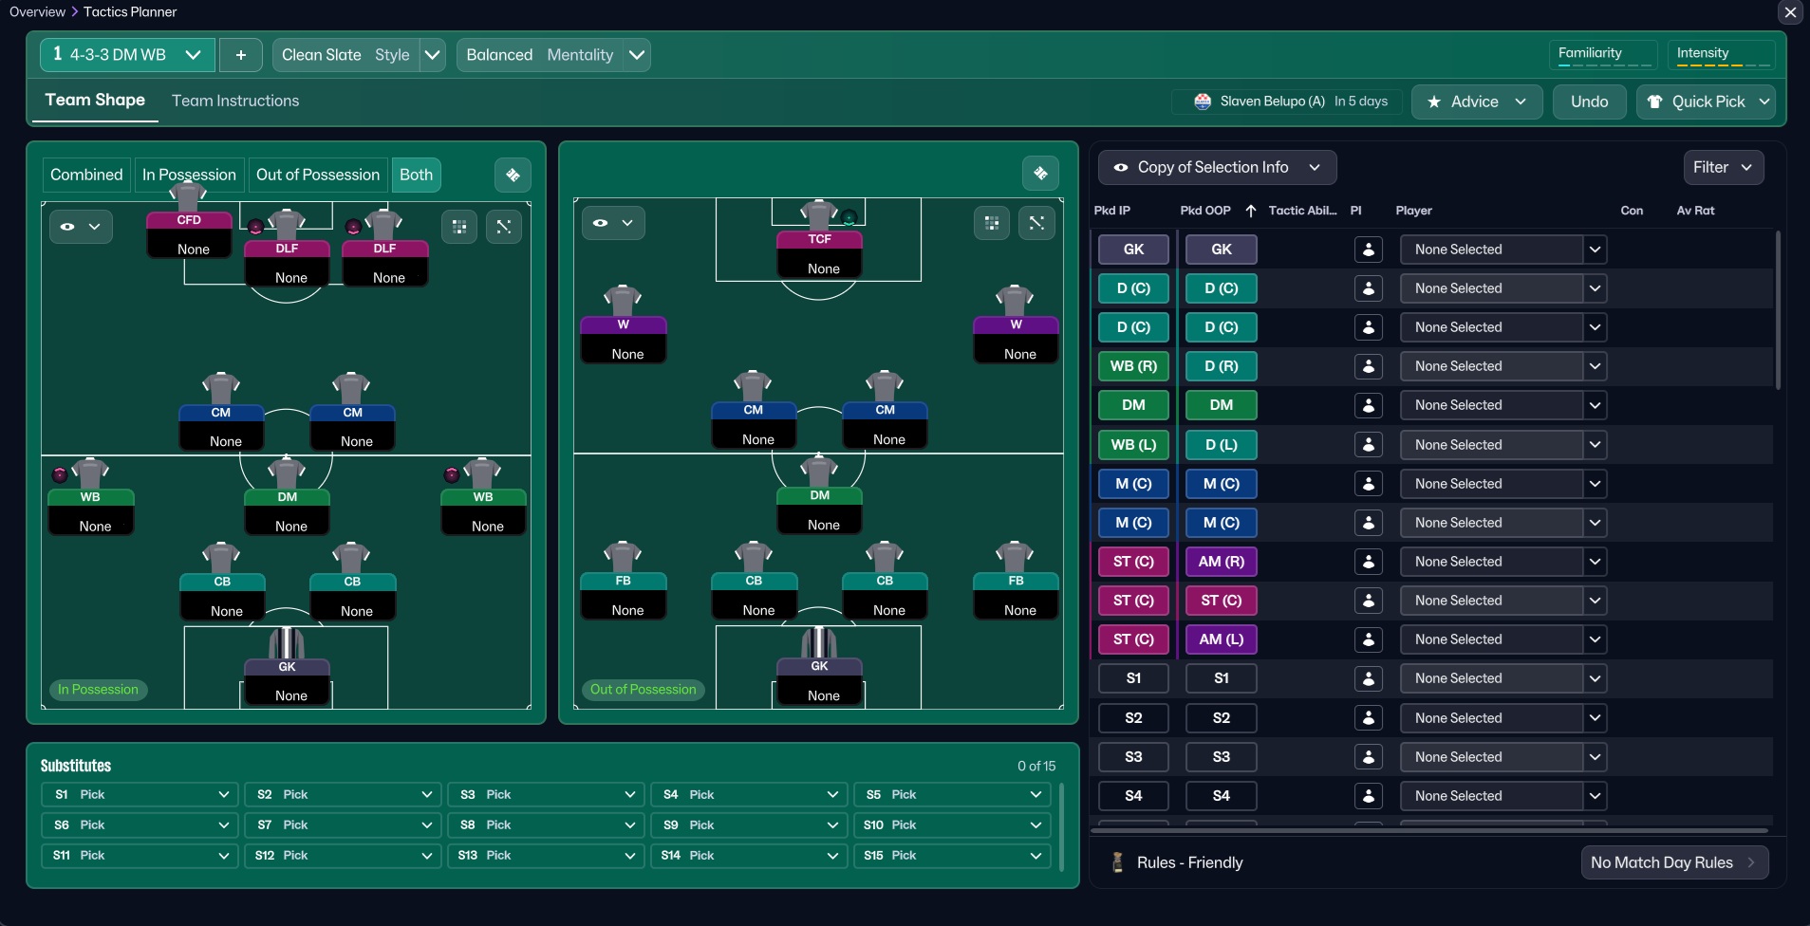This screenshot has height=926, width=1810.
Task: Click the diamond icon beside the Both tab
Action: click(513, 175)
